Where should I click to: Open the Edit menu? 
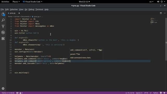point(7,9)
